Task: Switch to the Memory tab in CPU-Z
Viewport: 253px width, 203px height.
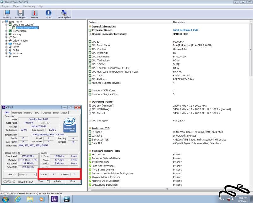Action: 28,113
